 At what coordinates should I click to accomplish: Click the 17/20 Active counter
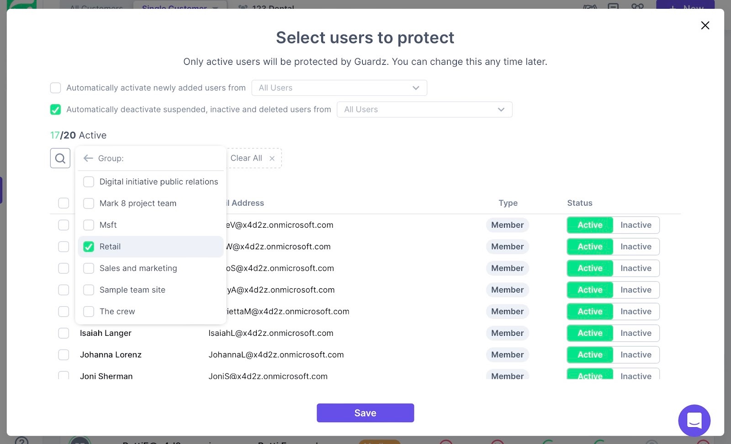78,135
